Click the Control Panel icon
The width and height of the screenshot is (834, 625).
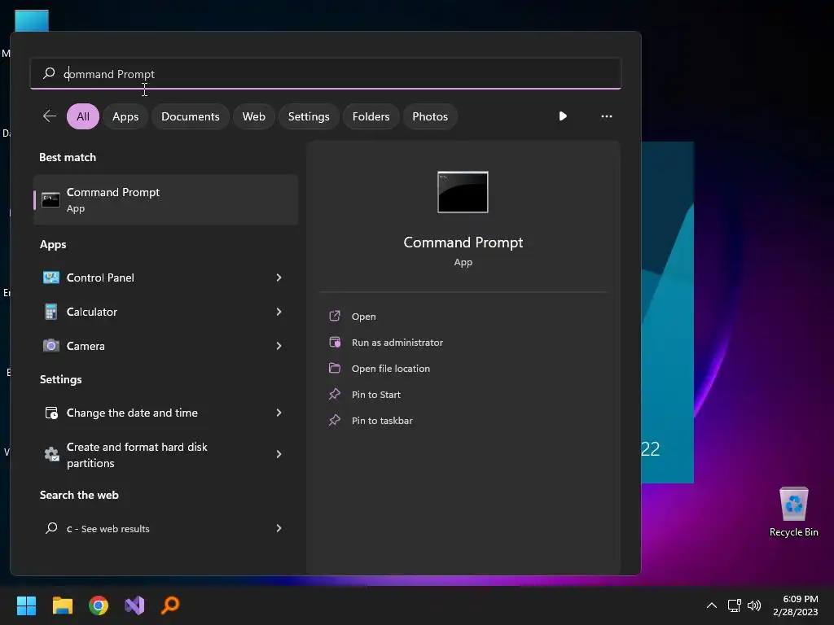(x=51, y=278)
